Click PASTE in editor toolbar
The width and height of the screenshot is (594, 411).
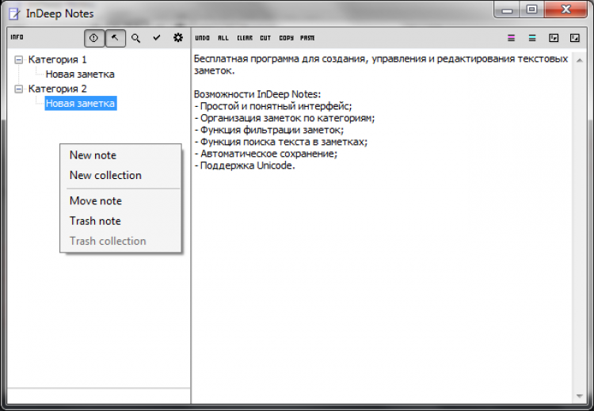point(307,38)
